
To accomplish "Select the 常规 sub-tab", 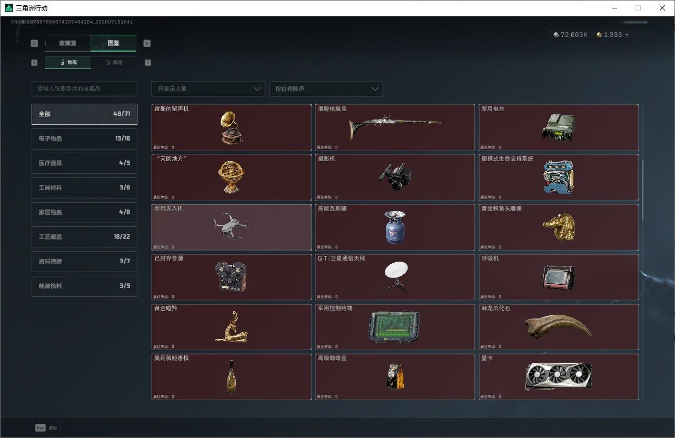I will click(x=68, y=62).
